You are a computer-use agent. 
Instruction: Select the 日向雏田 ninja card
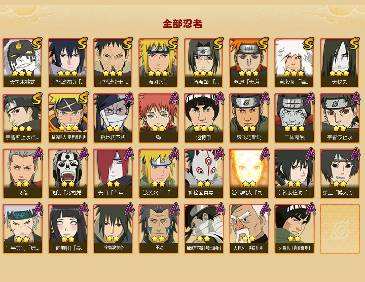68,229
